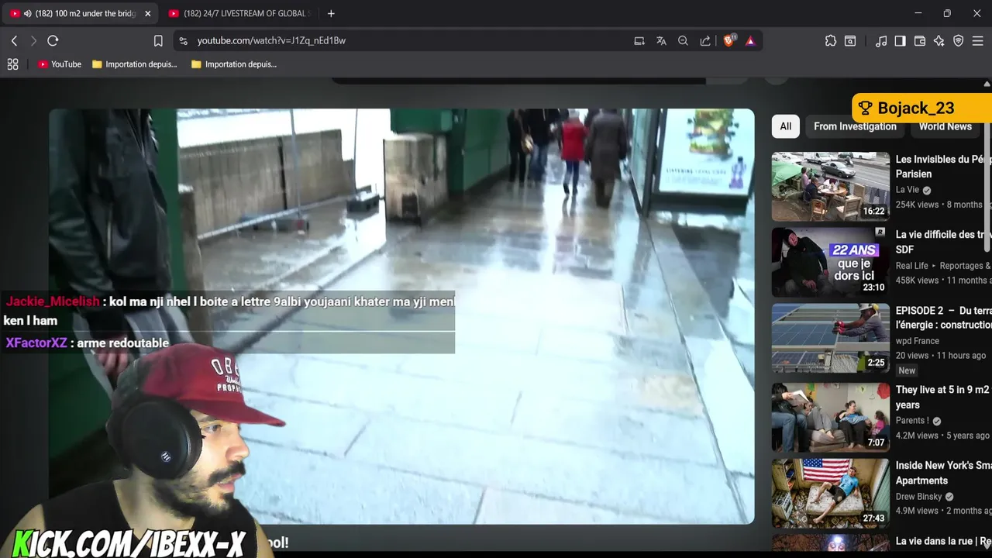This screenshot has width=992, height=558.
Task: Click the 'New' badge under wpd France
Action: point(907,370)
